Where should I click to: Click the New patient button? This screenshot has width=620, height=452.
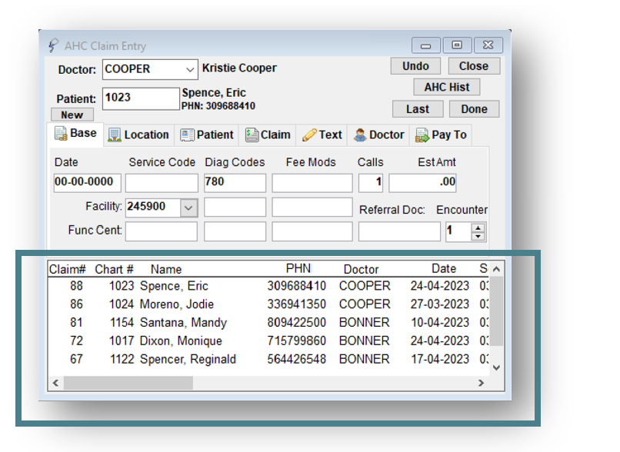pos(72,115)
